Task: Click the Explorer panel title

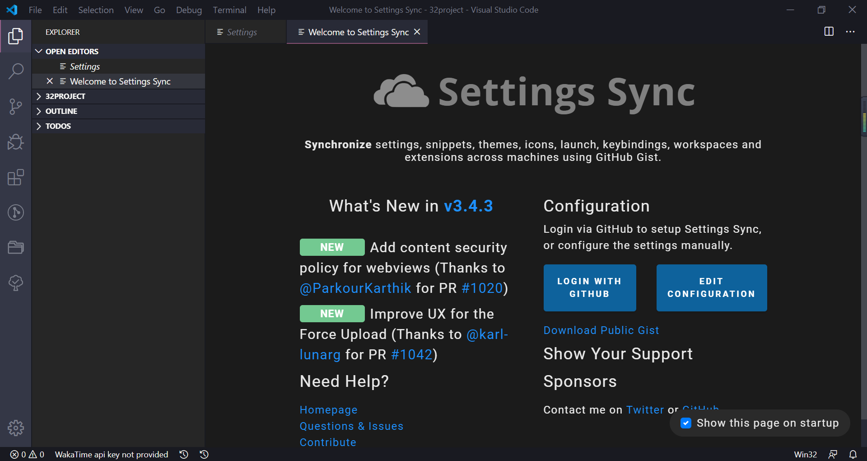Action: pyautogui.click(x=62, y=32)
